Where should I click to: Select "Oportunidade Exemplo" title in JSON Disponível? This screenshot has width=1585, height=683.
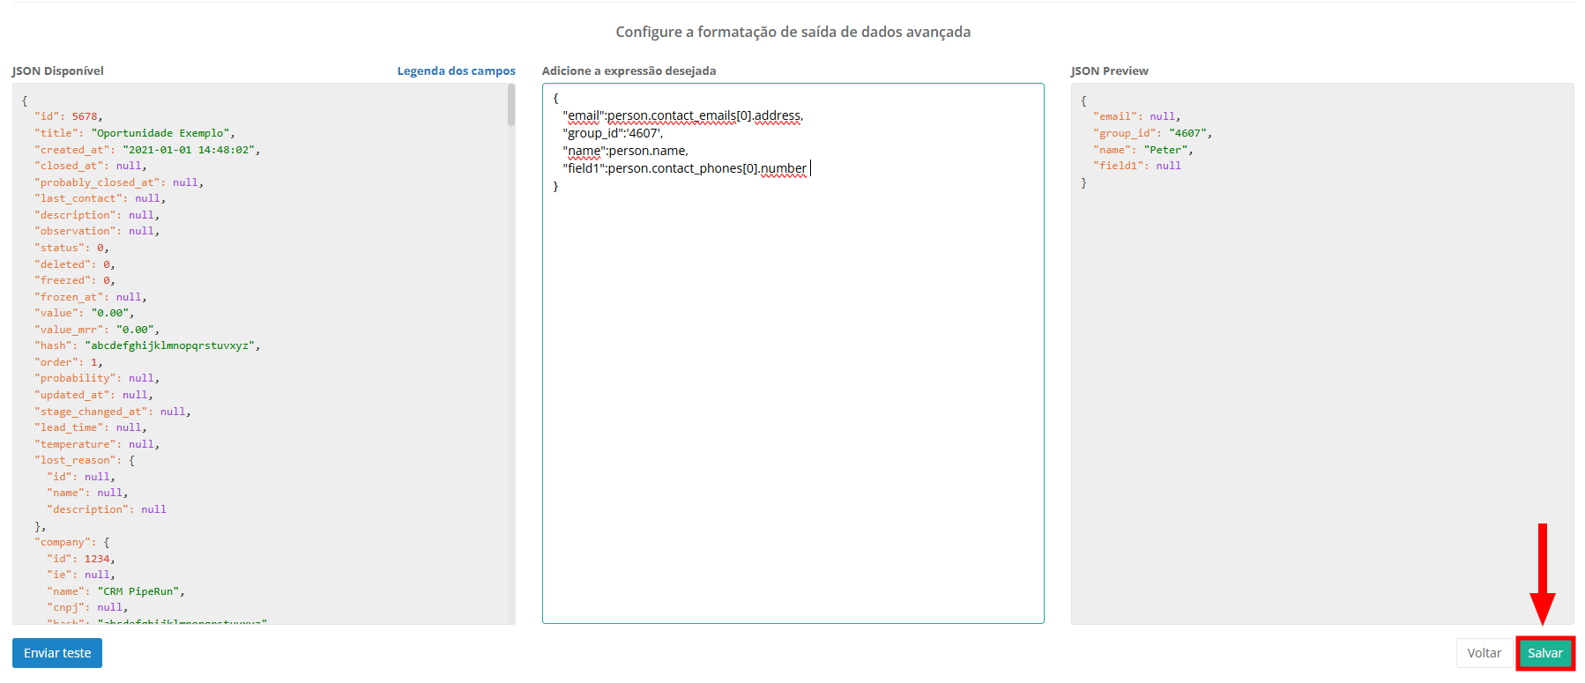pos(160,133)
